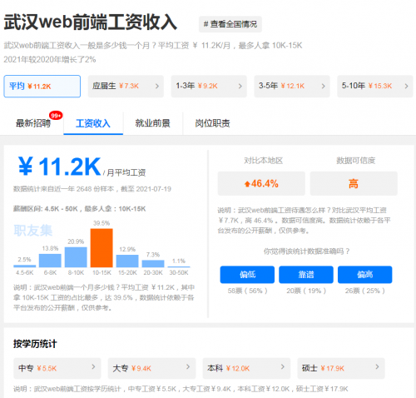Switch to the 最新招聘 tab

click(33, 123)
